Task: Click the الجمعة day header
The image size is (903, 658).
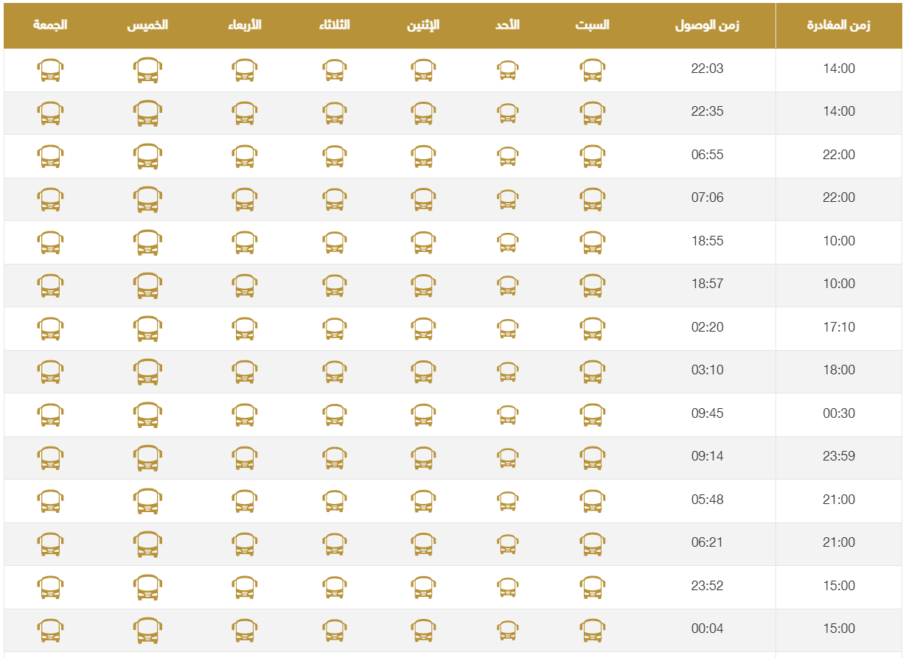Action: tap(50, 24)
